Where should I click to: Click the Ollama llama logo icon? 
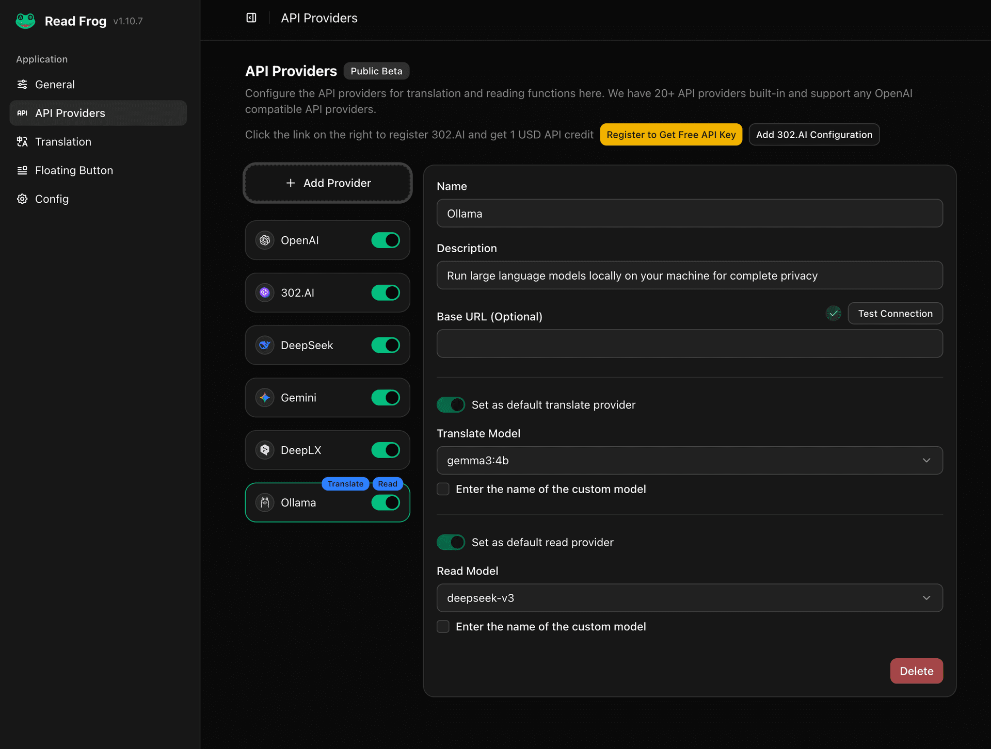click(265, 502)
